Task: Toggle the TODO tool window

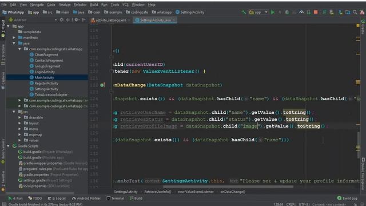Action: tap(35, 199)
